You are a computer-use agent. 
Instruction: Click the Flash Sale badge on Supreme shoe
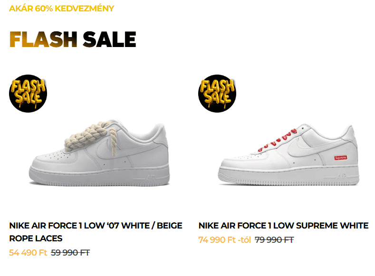[x=217, y=94]
